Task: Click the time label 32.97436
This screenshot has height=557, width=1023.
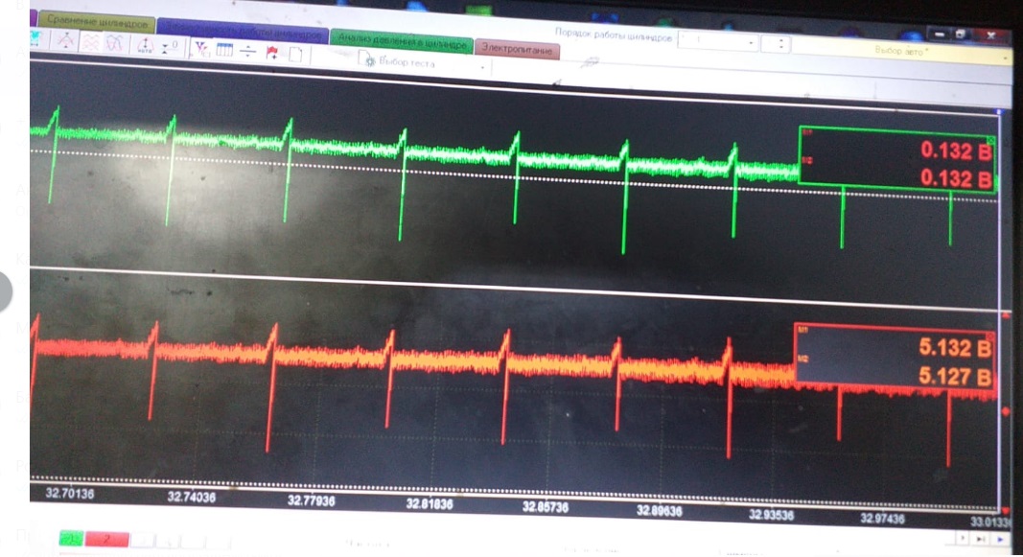Action: coord(883,520)
